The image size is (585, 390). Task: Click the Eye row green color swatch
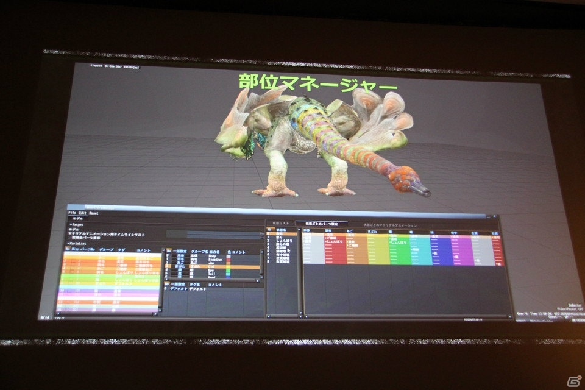[x=229, y=271]
